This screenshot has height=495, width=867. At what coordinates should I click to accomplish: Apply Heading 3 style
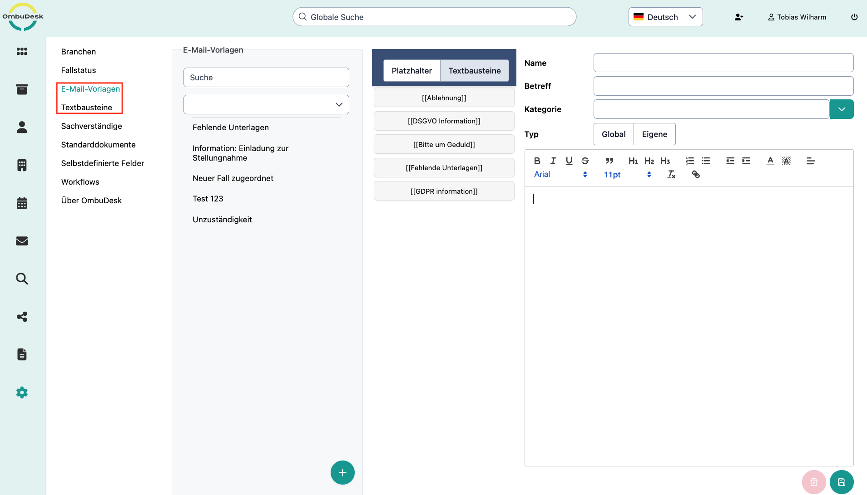point(665,161)
